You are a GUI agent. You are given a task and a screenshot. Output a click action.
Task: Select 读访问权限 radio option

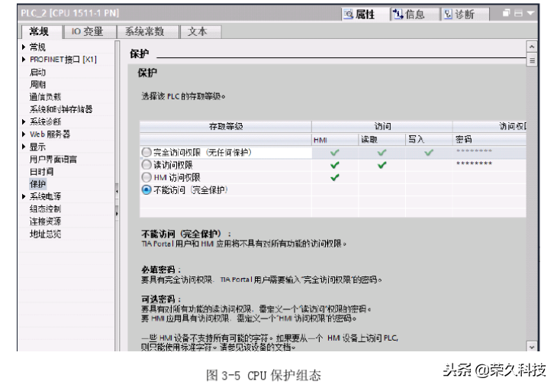(146, 164)
